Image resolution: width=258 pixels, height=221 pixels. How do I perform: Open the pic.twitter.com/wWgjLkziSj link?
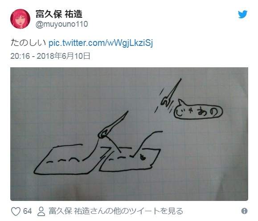101,43
